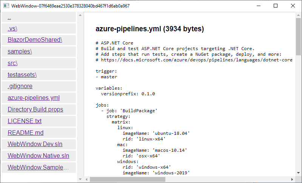Select azure-pipelines.yml in file list
The width and height of the screenshot is (302, 183).
pos(34,98)
